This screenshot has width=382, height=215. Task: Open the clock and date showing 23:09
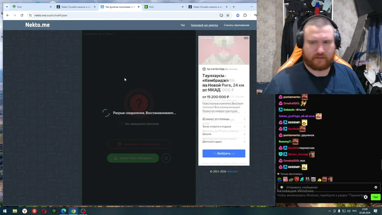tap(365, 211)
